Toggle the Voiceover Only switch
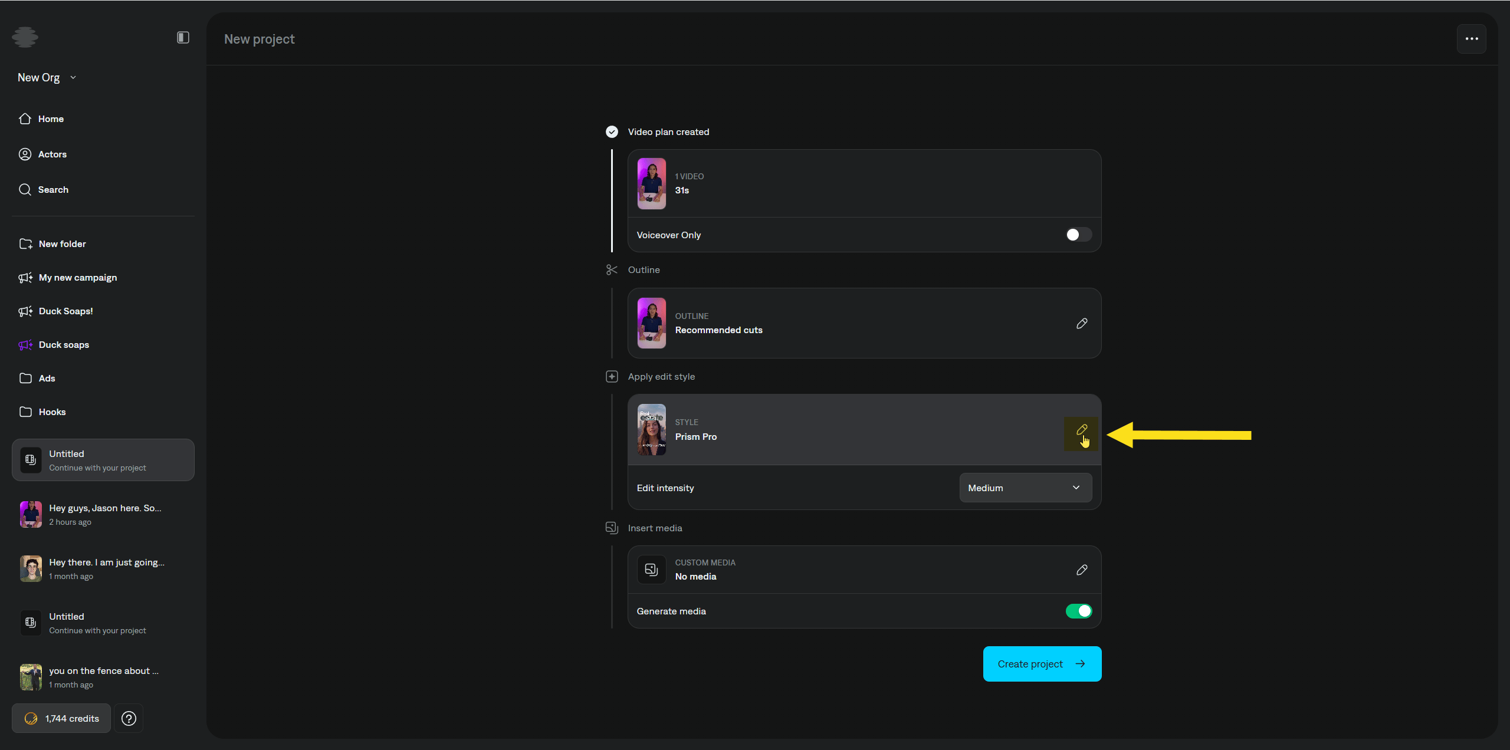Viewport: 1510px width, 750px height. (1078, 235)
